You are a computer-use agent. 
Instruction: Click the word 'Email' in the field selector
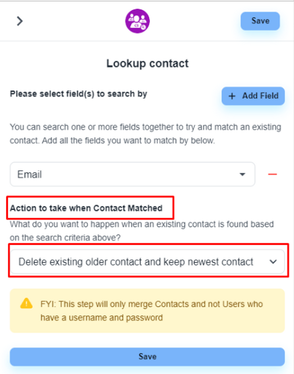[30, 174]
